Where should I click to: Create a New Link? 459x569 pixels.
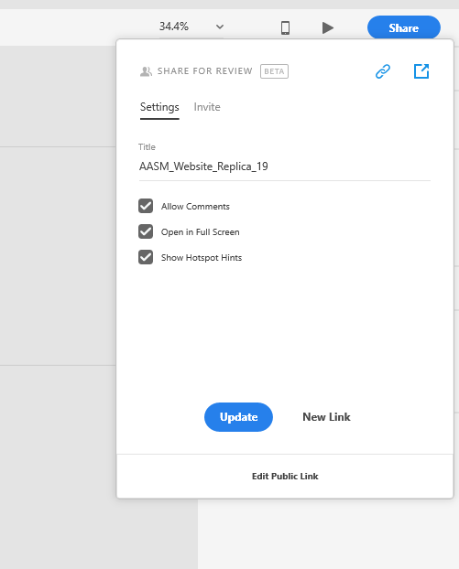pyautogui.click(x=326, y=417)
